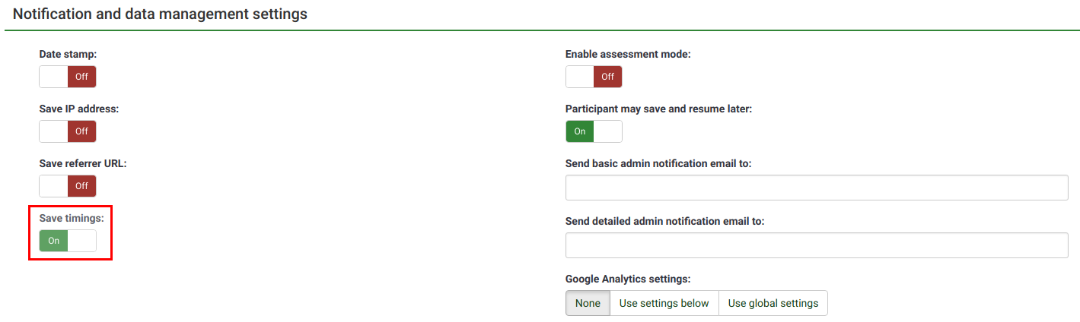Toggle the Date stamp switch
The image size is (1080, 322).
(x=68, y=77)
